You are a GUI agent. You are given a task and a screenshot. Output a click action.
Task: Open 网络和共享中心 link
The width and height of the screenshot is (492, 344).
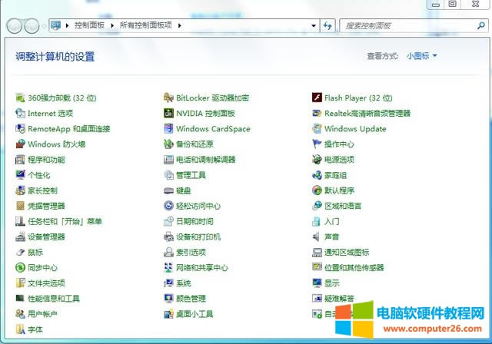tap(201, 267)
